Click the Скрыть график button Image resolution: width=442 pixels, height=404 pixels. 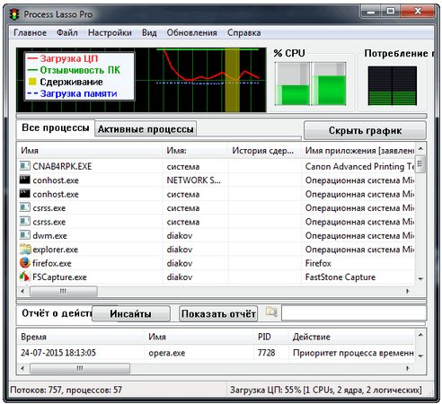(365, 130)
